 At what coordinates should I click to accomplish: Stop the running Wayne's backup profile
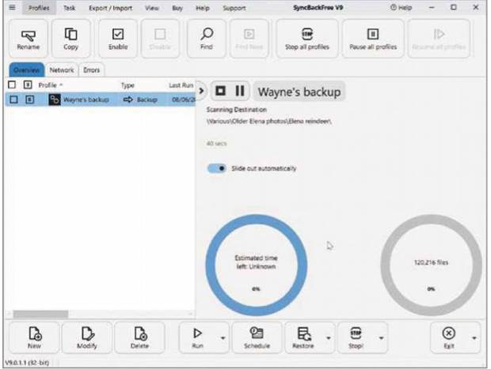point(220,91)
